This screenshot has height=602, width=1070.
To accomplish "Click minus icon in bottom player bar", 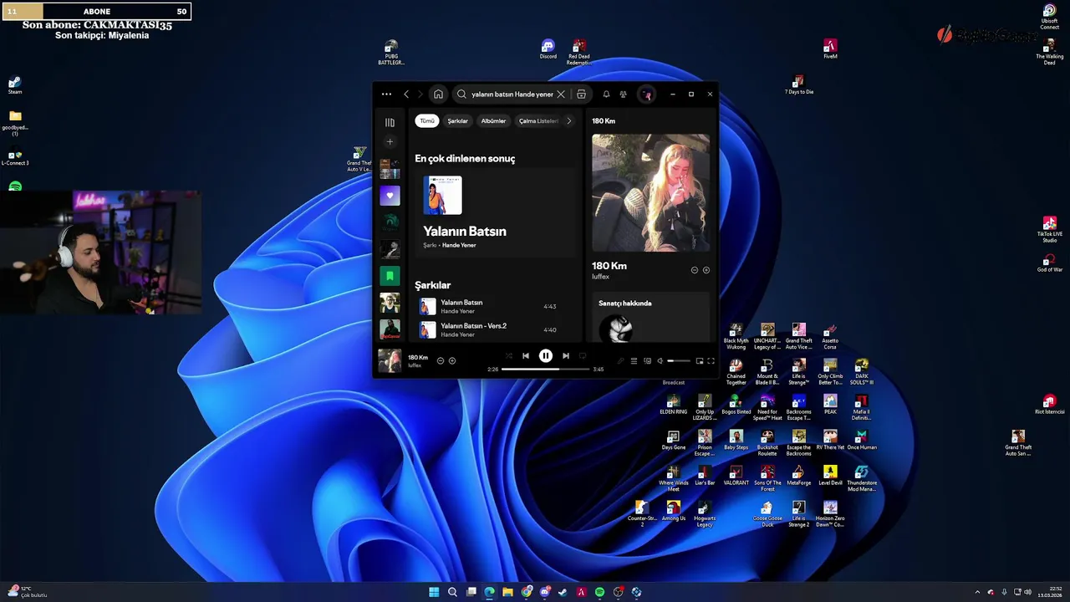I will coord(441,361).
